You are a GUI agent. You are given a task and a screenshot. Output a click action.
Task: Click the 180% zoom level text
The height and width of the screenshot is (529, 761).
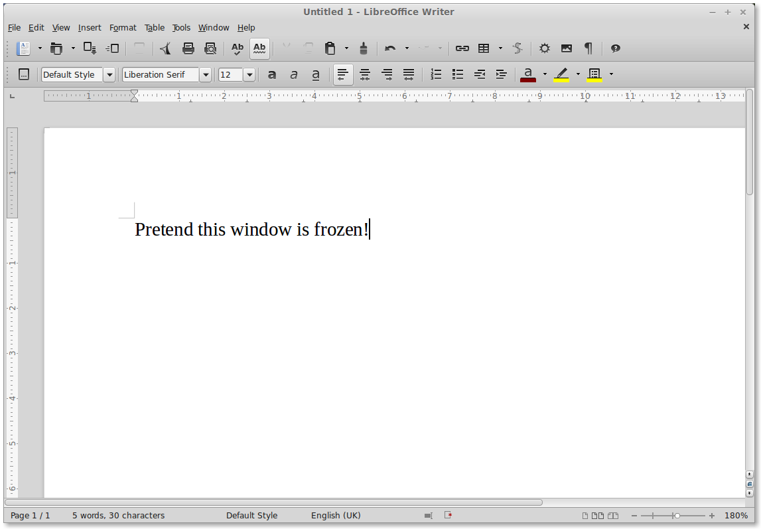pyautogui.click(x=736, y=516)
